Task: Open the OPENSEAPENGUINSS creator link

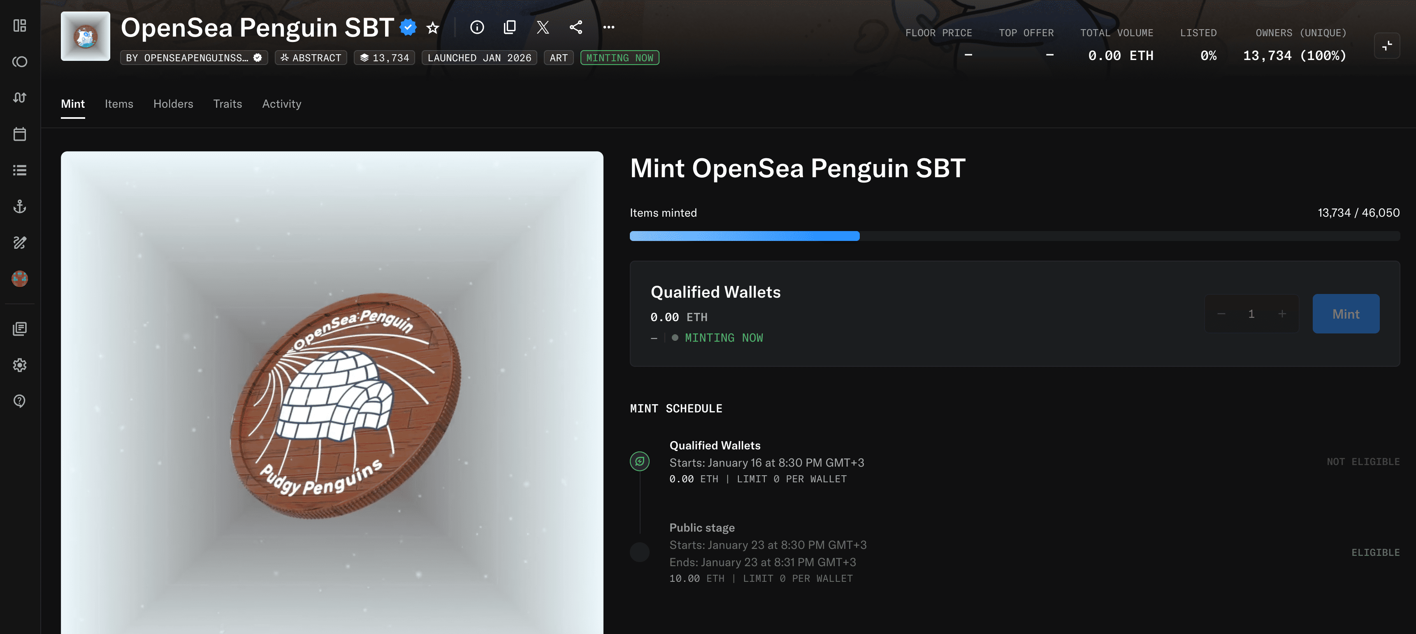Action: pyautogui.click(x=193, y=58)
